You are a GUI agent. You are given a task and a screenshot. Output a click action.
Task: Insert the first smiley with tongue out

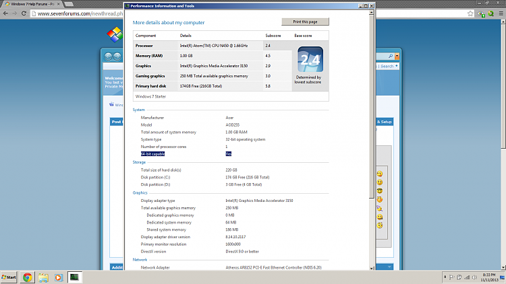pos(380,174)
